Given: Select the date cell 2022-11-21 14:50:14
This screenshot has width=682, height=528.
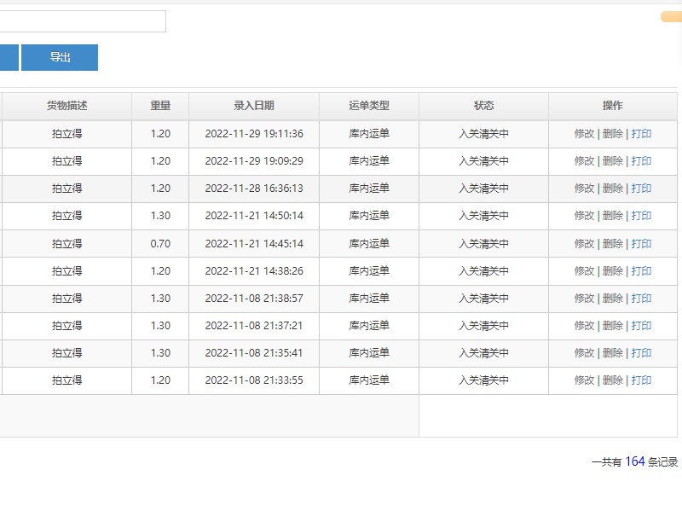Looking at the screenshot, I should click(x=254, y=216).
